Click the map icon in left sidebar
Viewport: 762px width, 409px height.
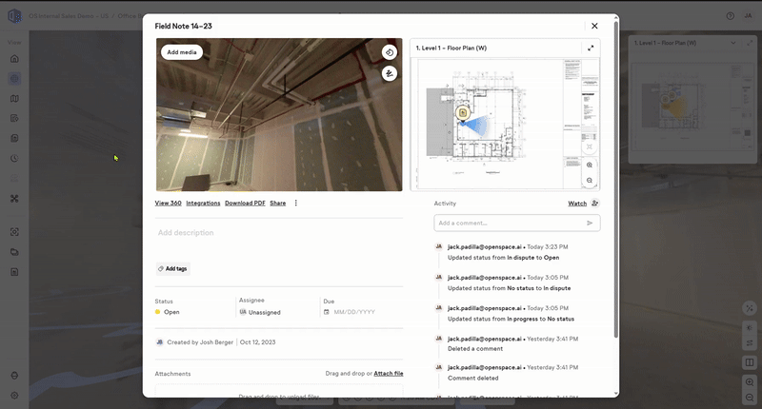(x=14, y=99)
